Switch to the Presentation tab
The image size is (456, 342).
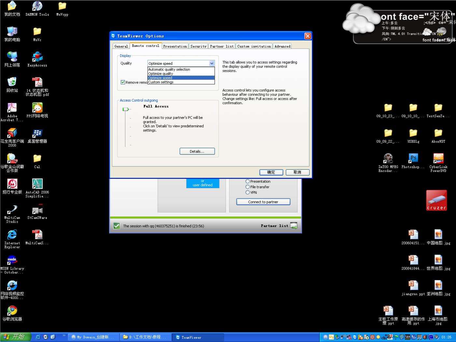pos(175,46)
